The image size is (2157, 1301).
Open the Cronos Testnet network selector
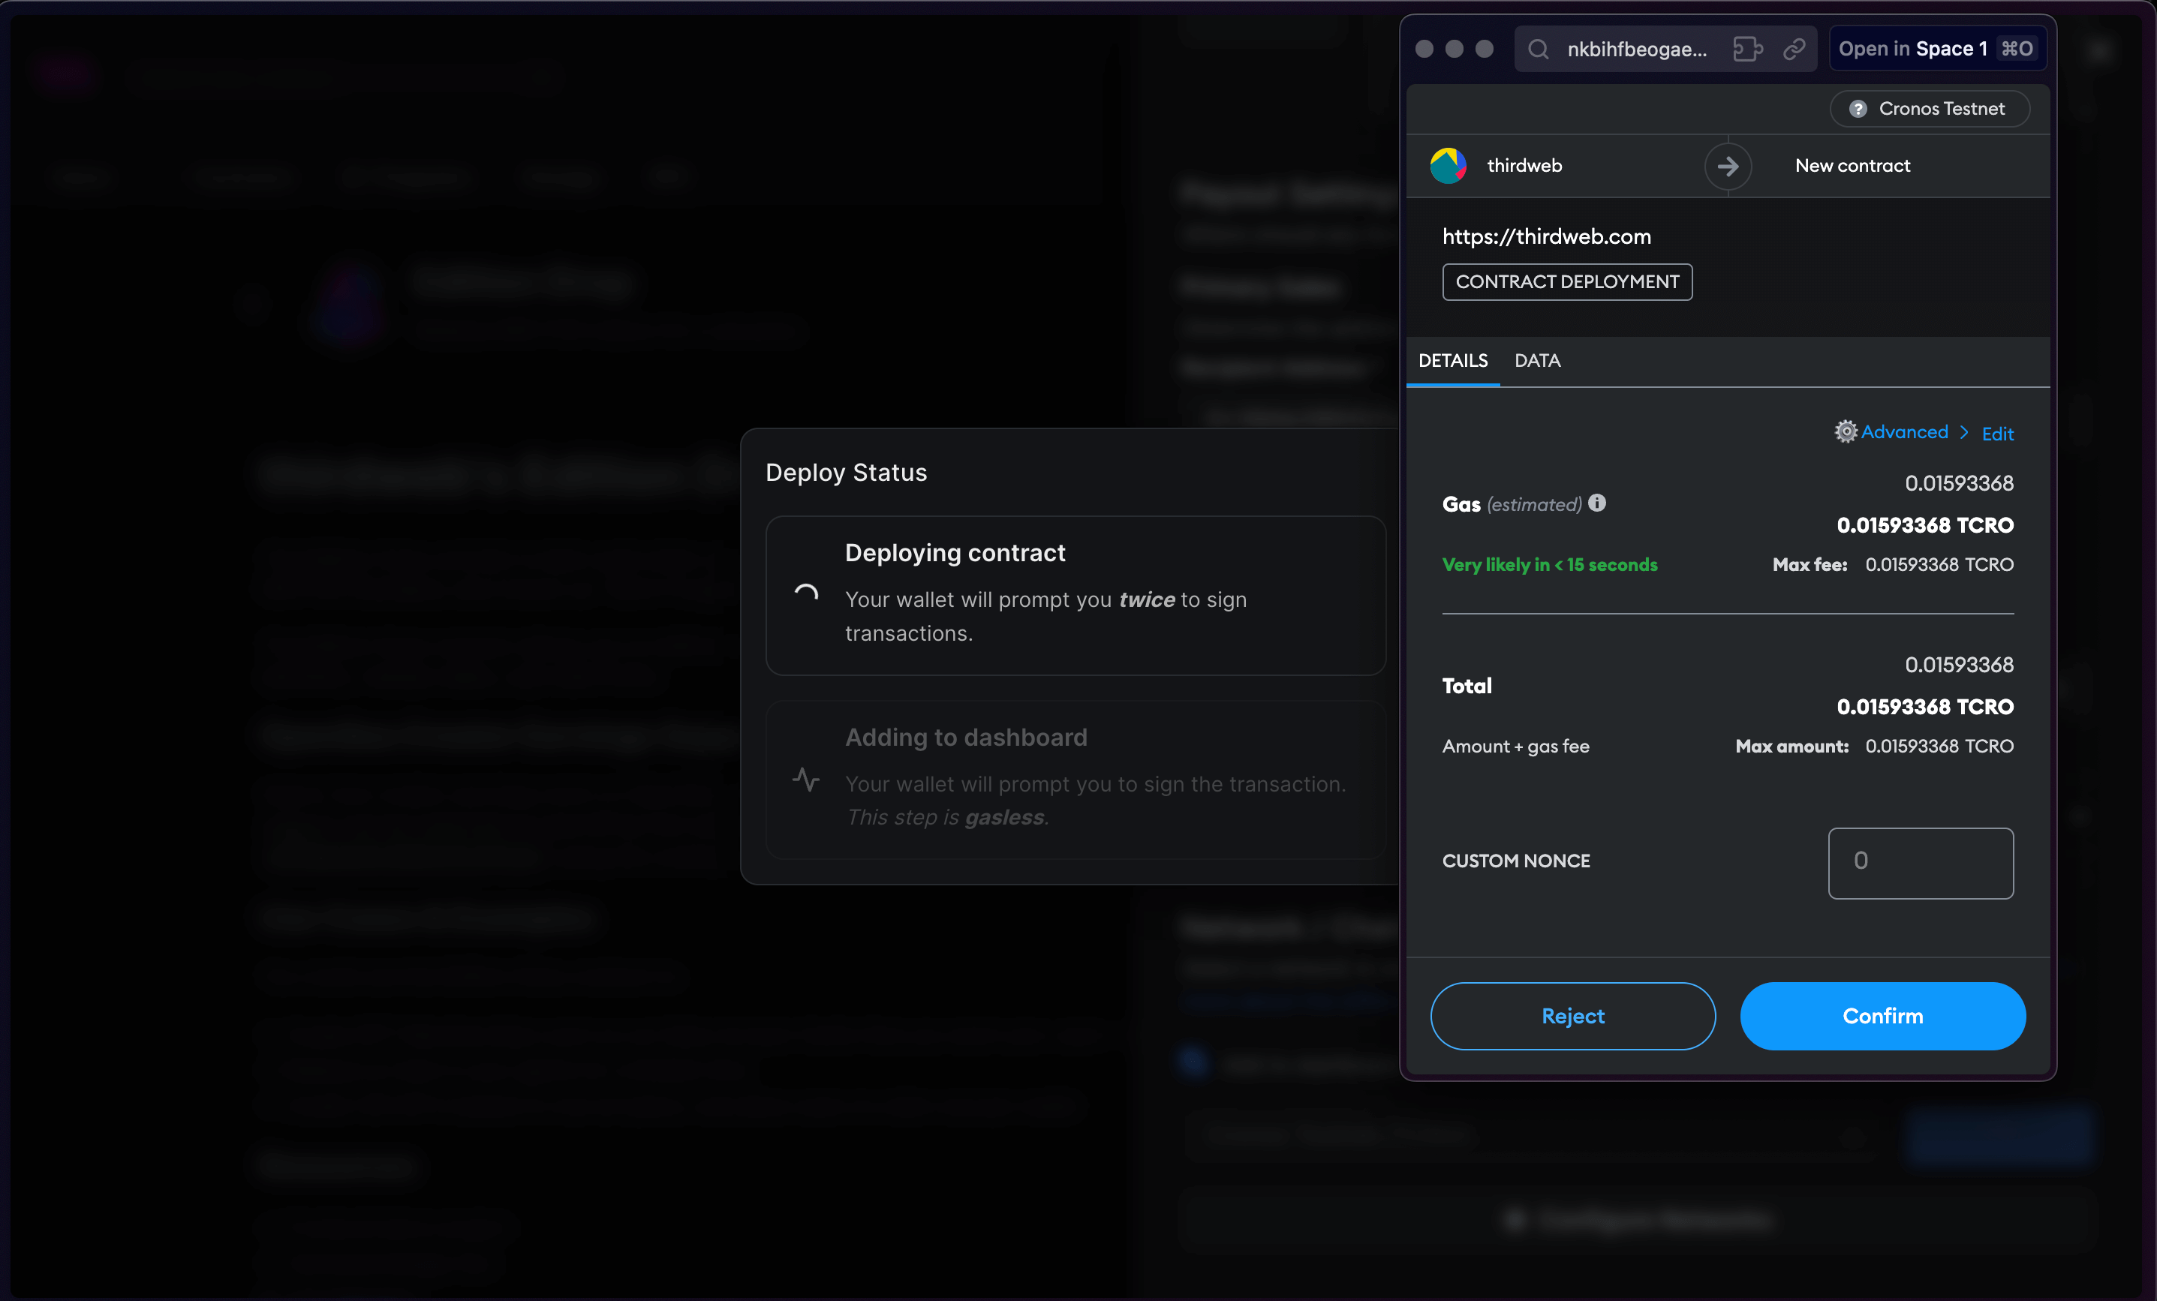click(x=1930, y=109)
